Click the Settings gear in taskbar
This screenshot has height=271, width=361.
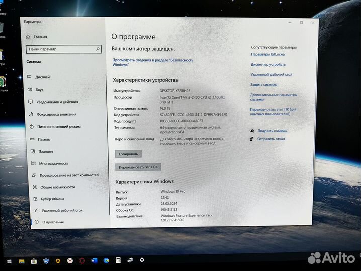point(142,260)
